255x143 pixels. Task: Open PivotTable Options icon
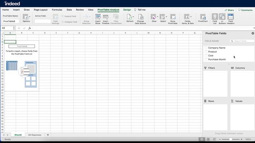coord(25,17)
